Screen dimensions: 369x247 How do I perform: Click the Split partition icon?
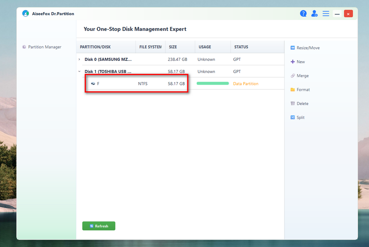coord(293,118)
